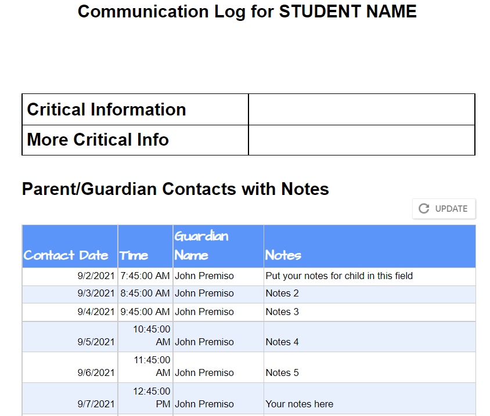Viewport: 490px width, 416px height.
Task: Select the 9:45:00 AM time cell
Action: point(145,312)
